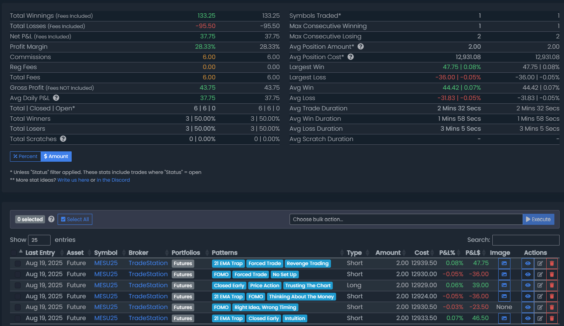Screen dimensions: 564x326
Task: Click help icon beside Total Scratches
Action: pyautogui.click(x=63, y=139)
